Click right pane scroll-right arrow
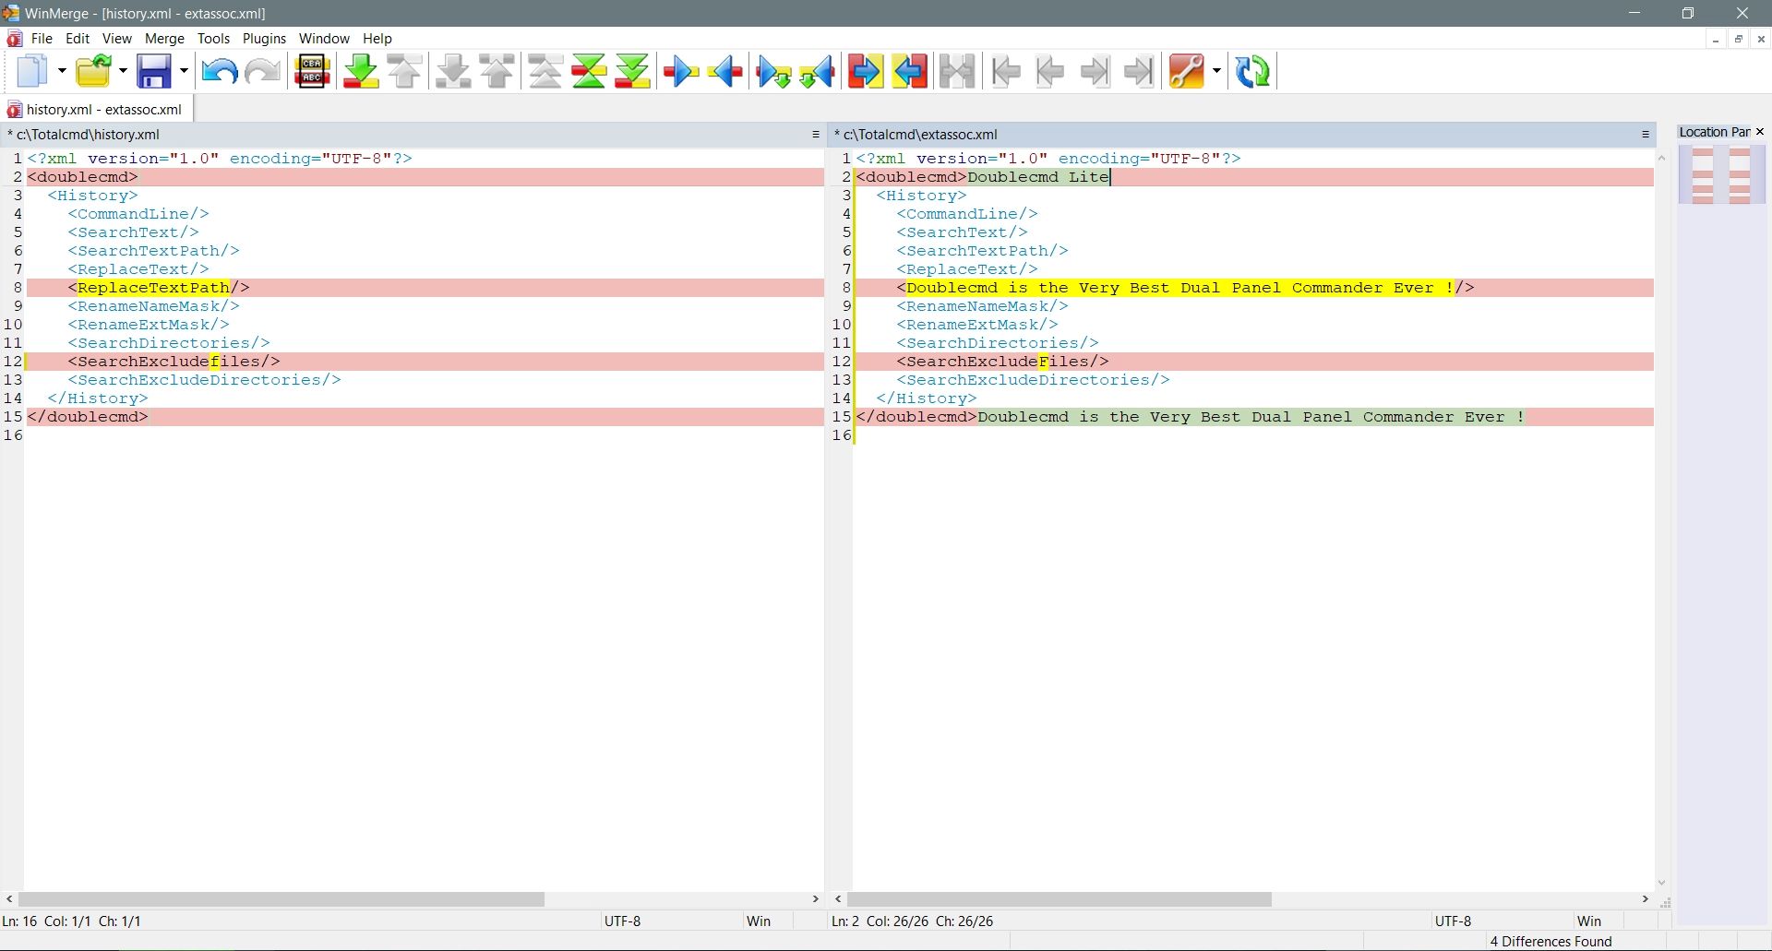 tap(1645, 898)
